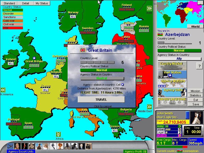Go to N America using left arrow
The image size is (204, 153).
tap(3, 90)
